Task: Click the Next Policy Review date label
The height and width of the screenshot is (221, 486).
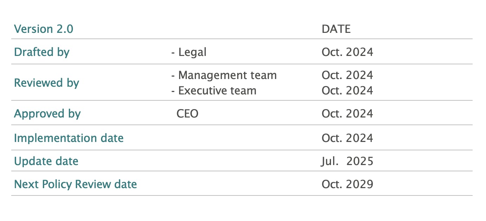Action: coord(75,184)
